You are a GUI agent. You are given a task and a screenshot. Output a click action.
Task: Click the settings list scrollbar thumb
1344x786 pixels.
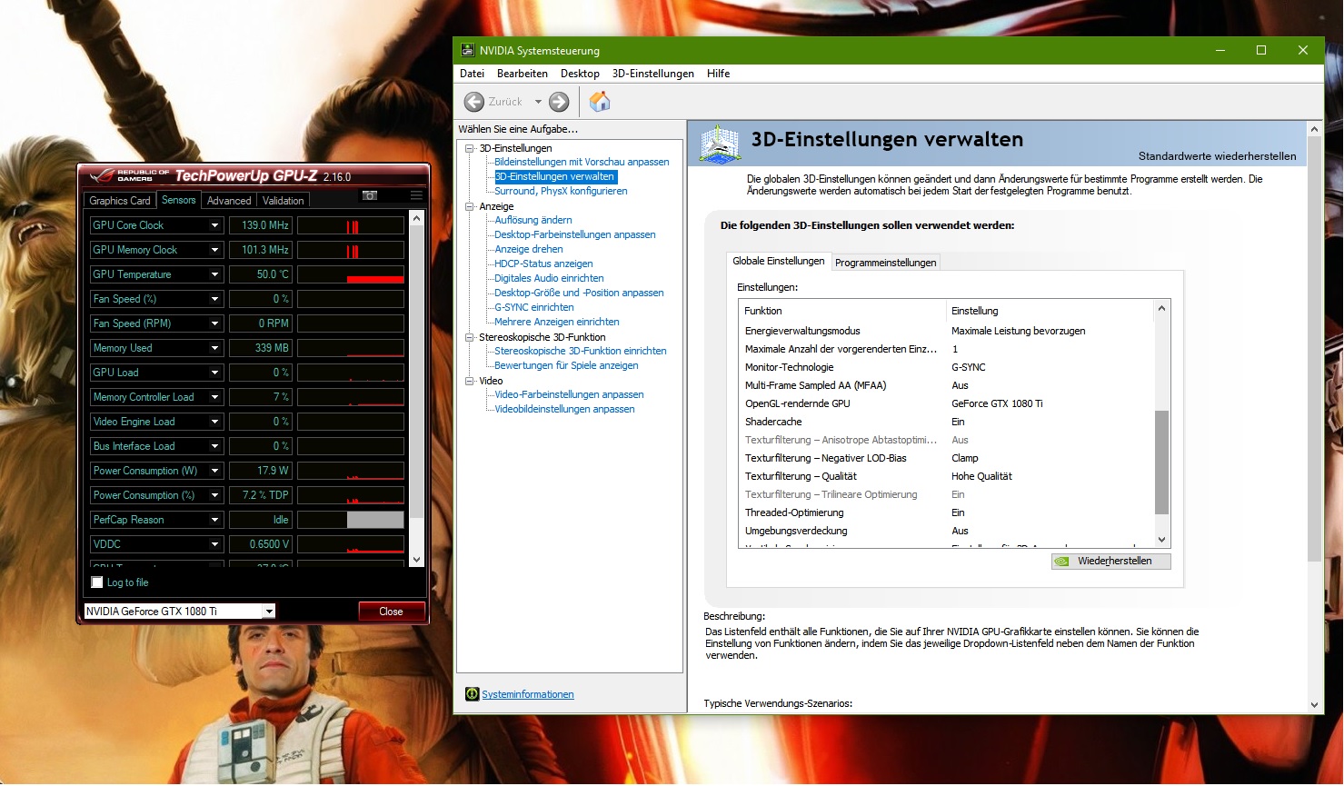pos(1161,463)
